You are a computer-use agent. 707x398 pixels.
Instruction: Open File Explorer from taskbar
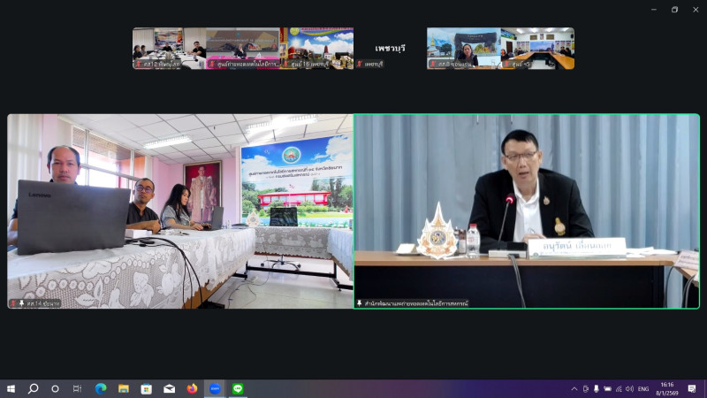pyautogui.click(x=124, y=388)
